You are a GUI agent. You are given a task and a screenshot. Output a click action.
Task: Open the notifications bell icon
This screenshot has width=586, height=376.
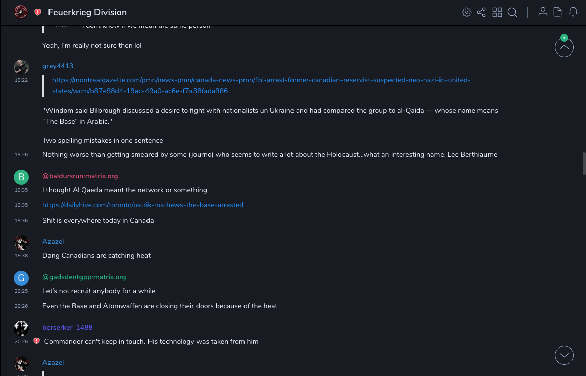point(573,12)
